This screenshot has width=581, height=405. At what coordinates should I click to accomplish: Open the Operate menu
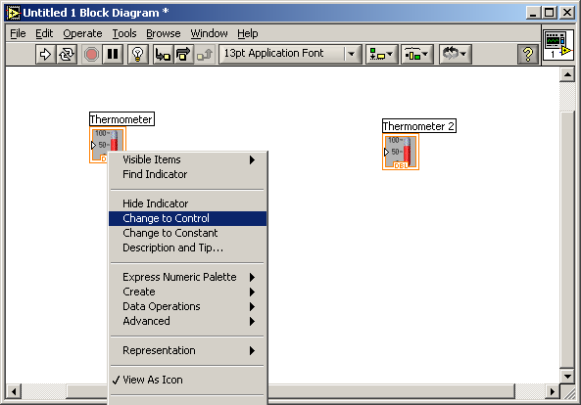[x=82, y=33]
